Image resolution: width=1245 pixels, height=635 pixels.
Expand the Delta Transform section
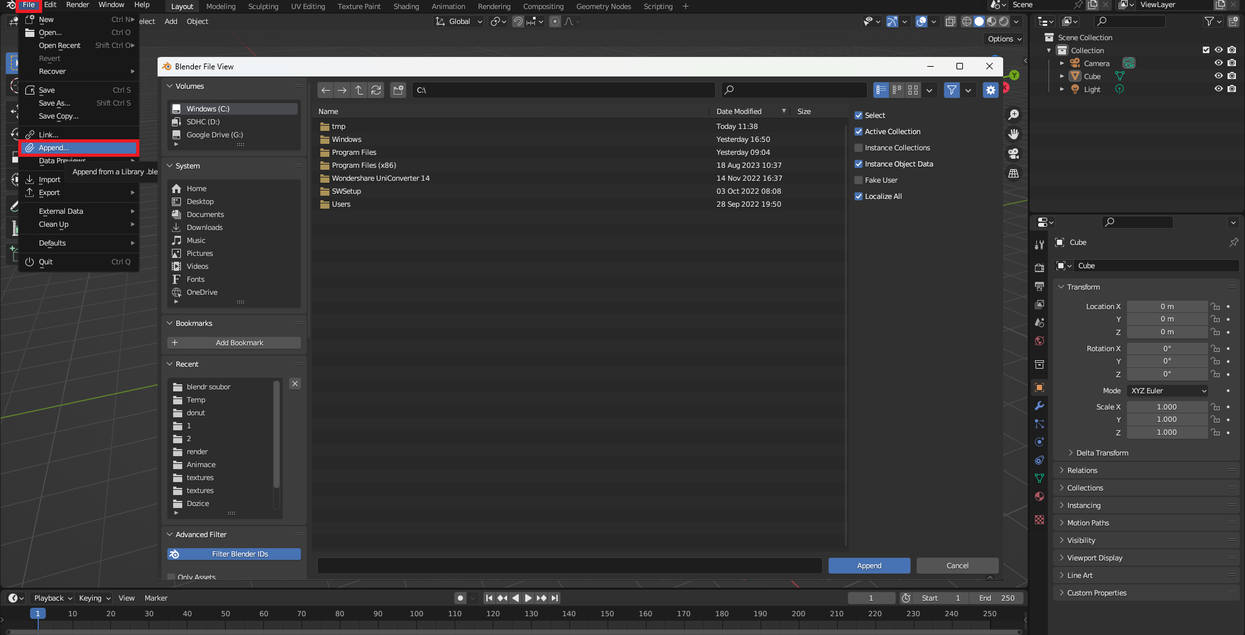(1102, 453)
